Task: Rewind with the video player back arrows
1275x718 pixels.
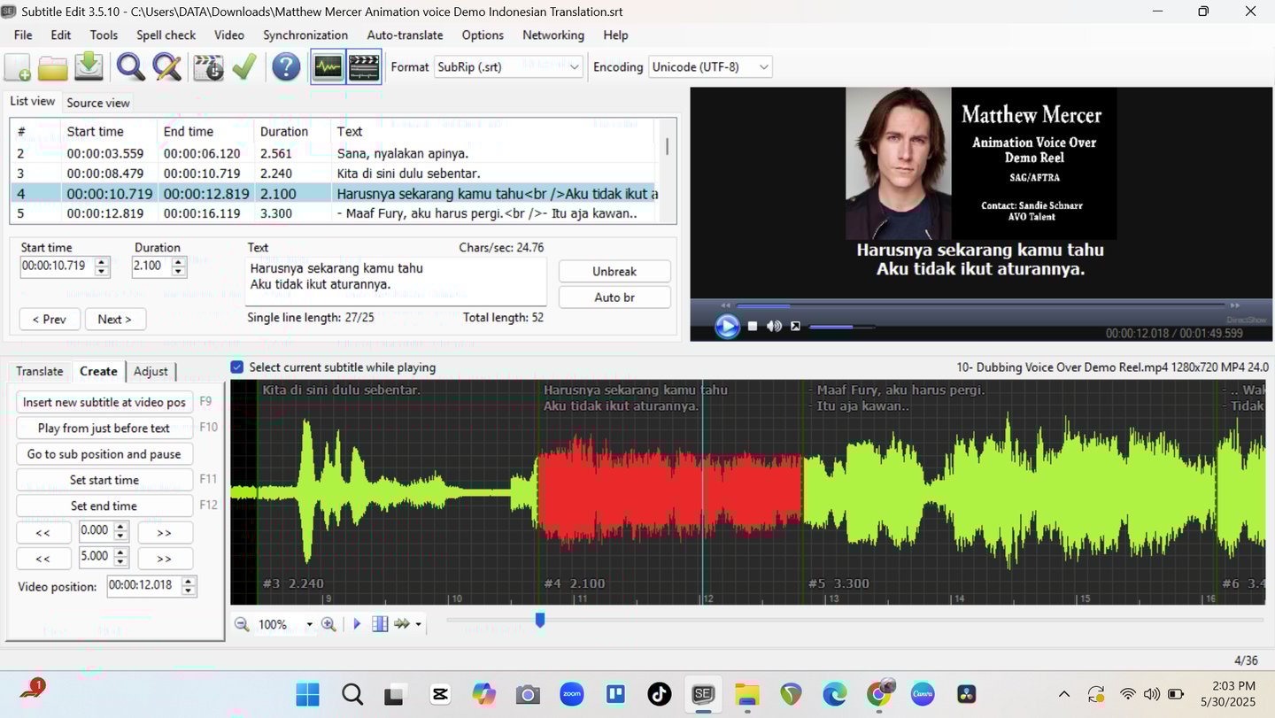Action: point(726,305)
